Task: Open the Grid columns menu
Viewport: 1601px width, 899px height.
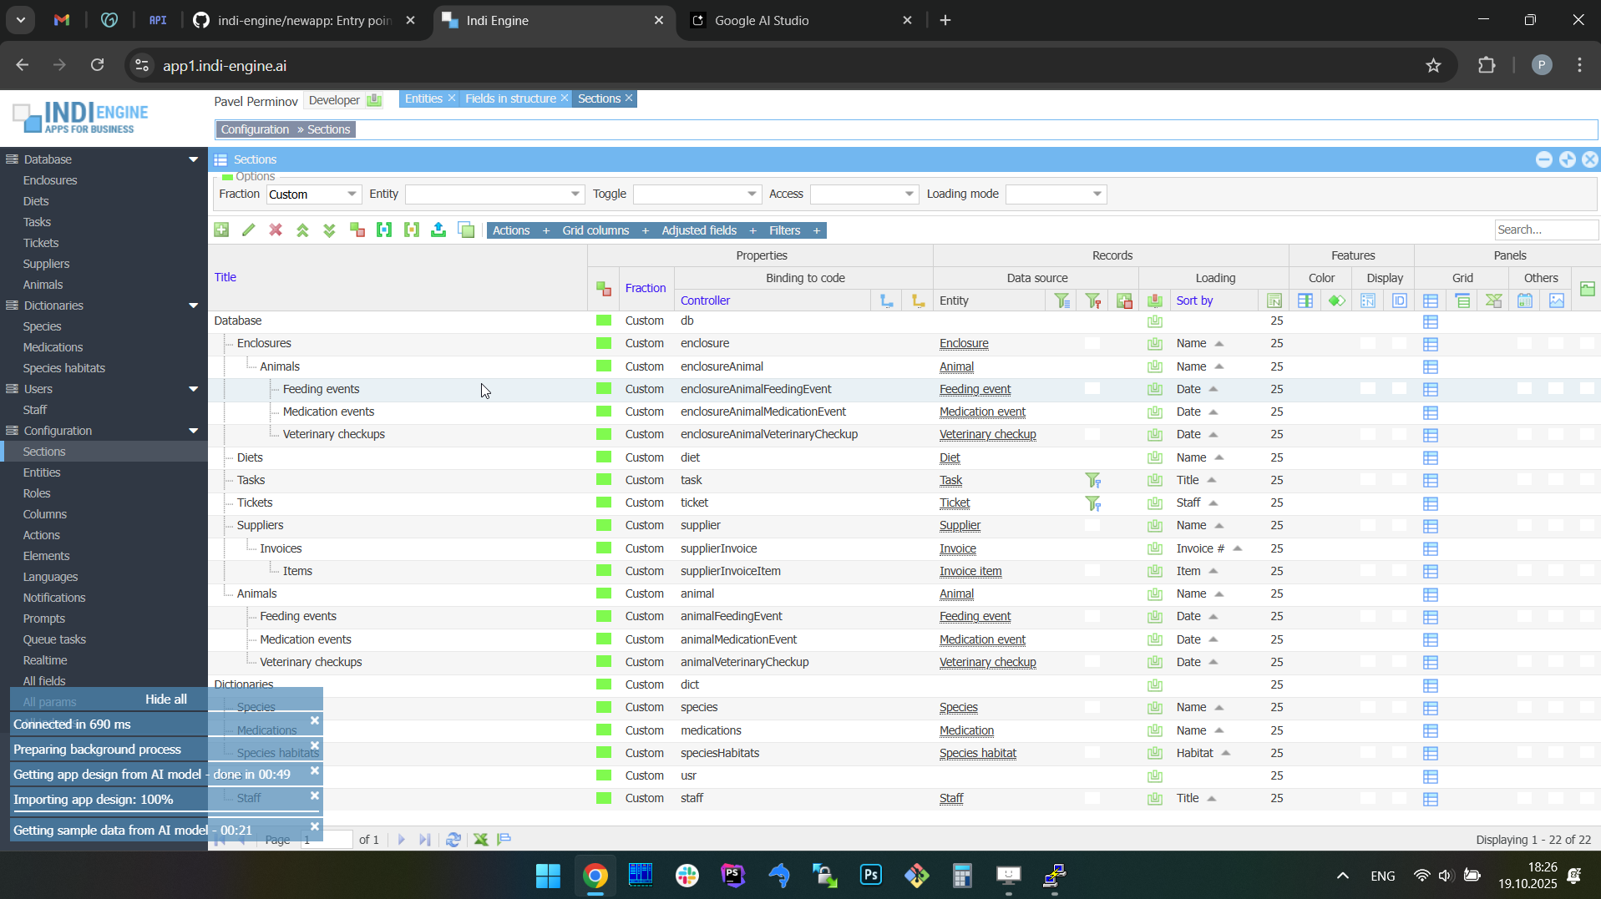Action: click(x=595, y=230)
